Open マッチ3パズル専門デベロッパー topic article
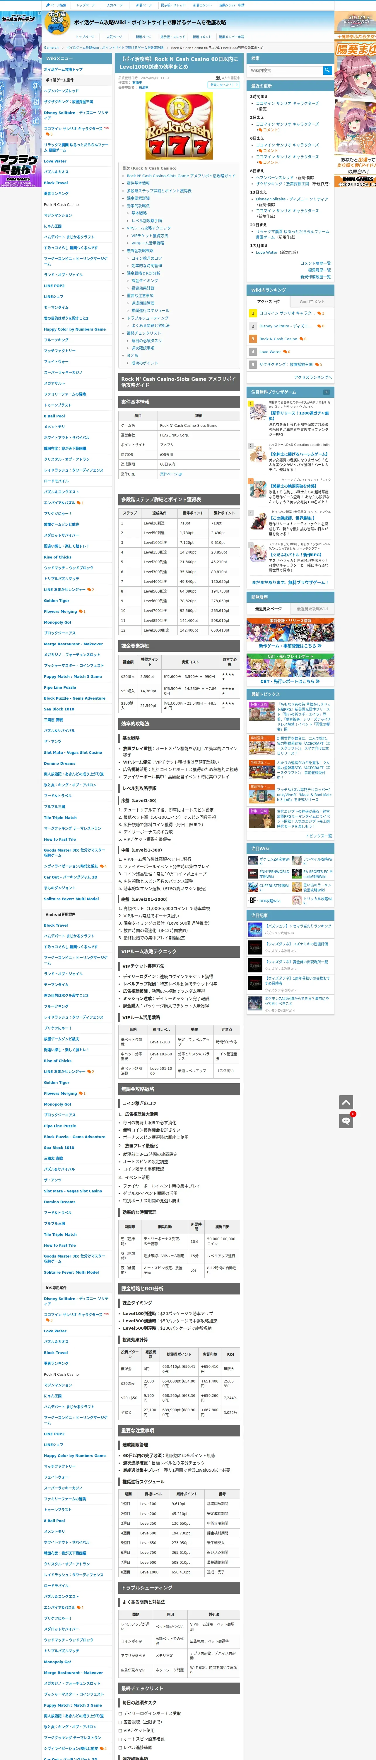The height and width of the screenshot is (1760, 376). 304,795
